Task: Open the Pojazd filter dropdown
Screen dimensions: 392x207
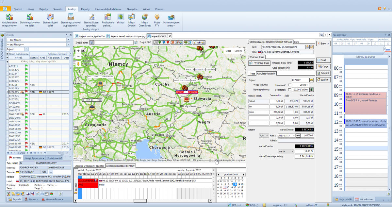Action: [x=26, y=49]
